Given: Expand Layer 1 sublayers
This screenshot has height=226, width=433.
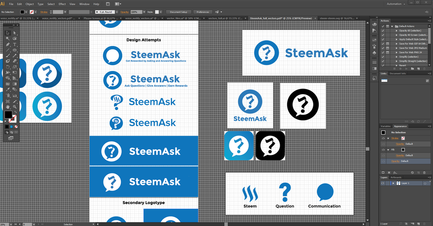Looking at the screenshot, I should pyautogui.click(x=393, y=183).
